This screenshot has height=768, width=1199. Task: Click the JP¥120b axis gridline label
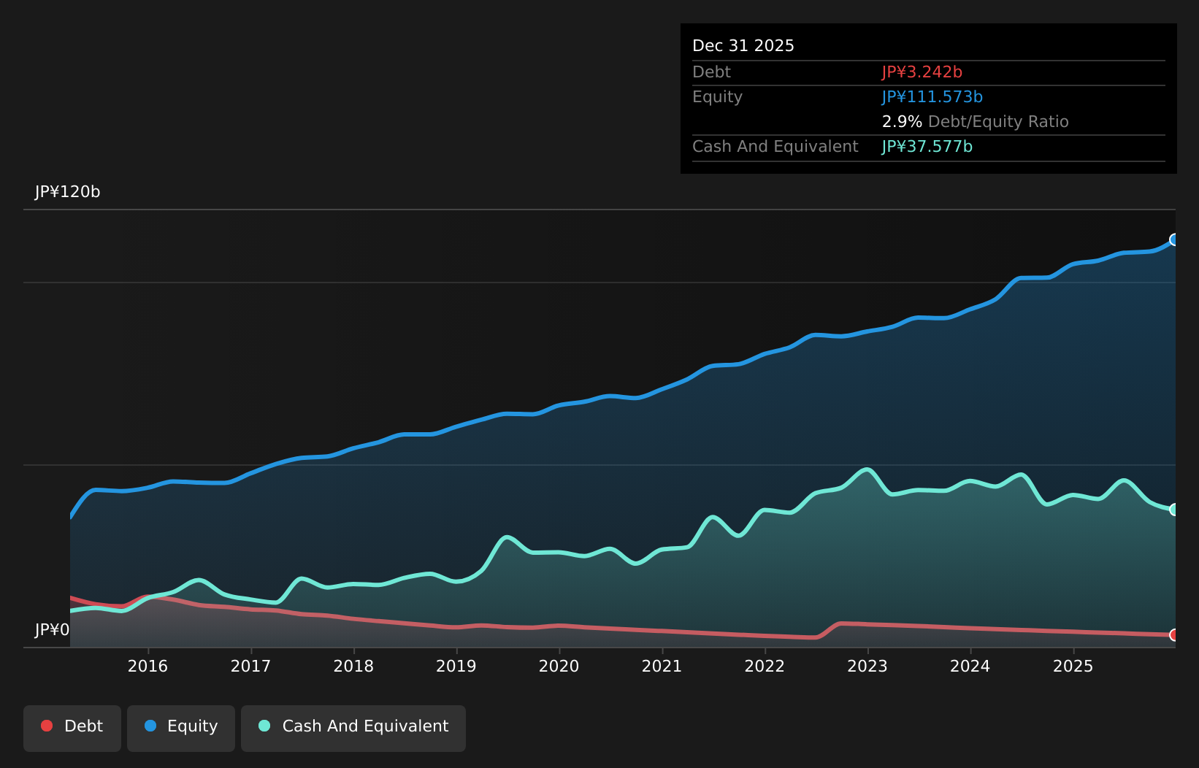[x=68, y=192]
